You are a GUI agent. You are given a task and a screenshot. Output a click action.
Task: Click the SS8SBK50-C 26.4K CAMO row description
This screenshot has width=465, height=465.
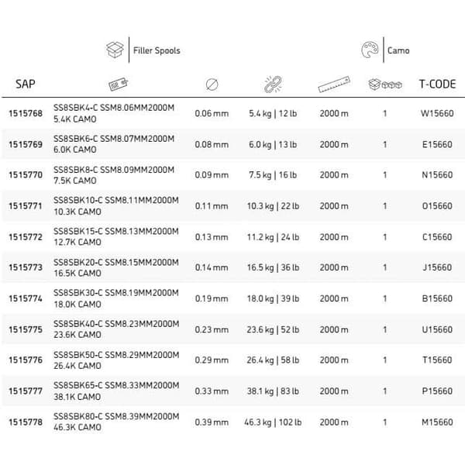pos(116,360)
